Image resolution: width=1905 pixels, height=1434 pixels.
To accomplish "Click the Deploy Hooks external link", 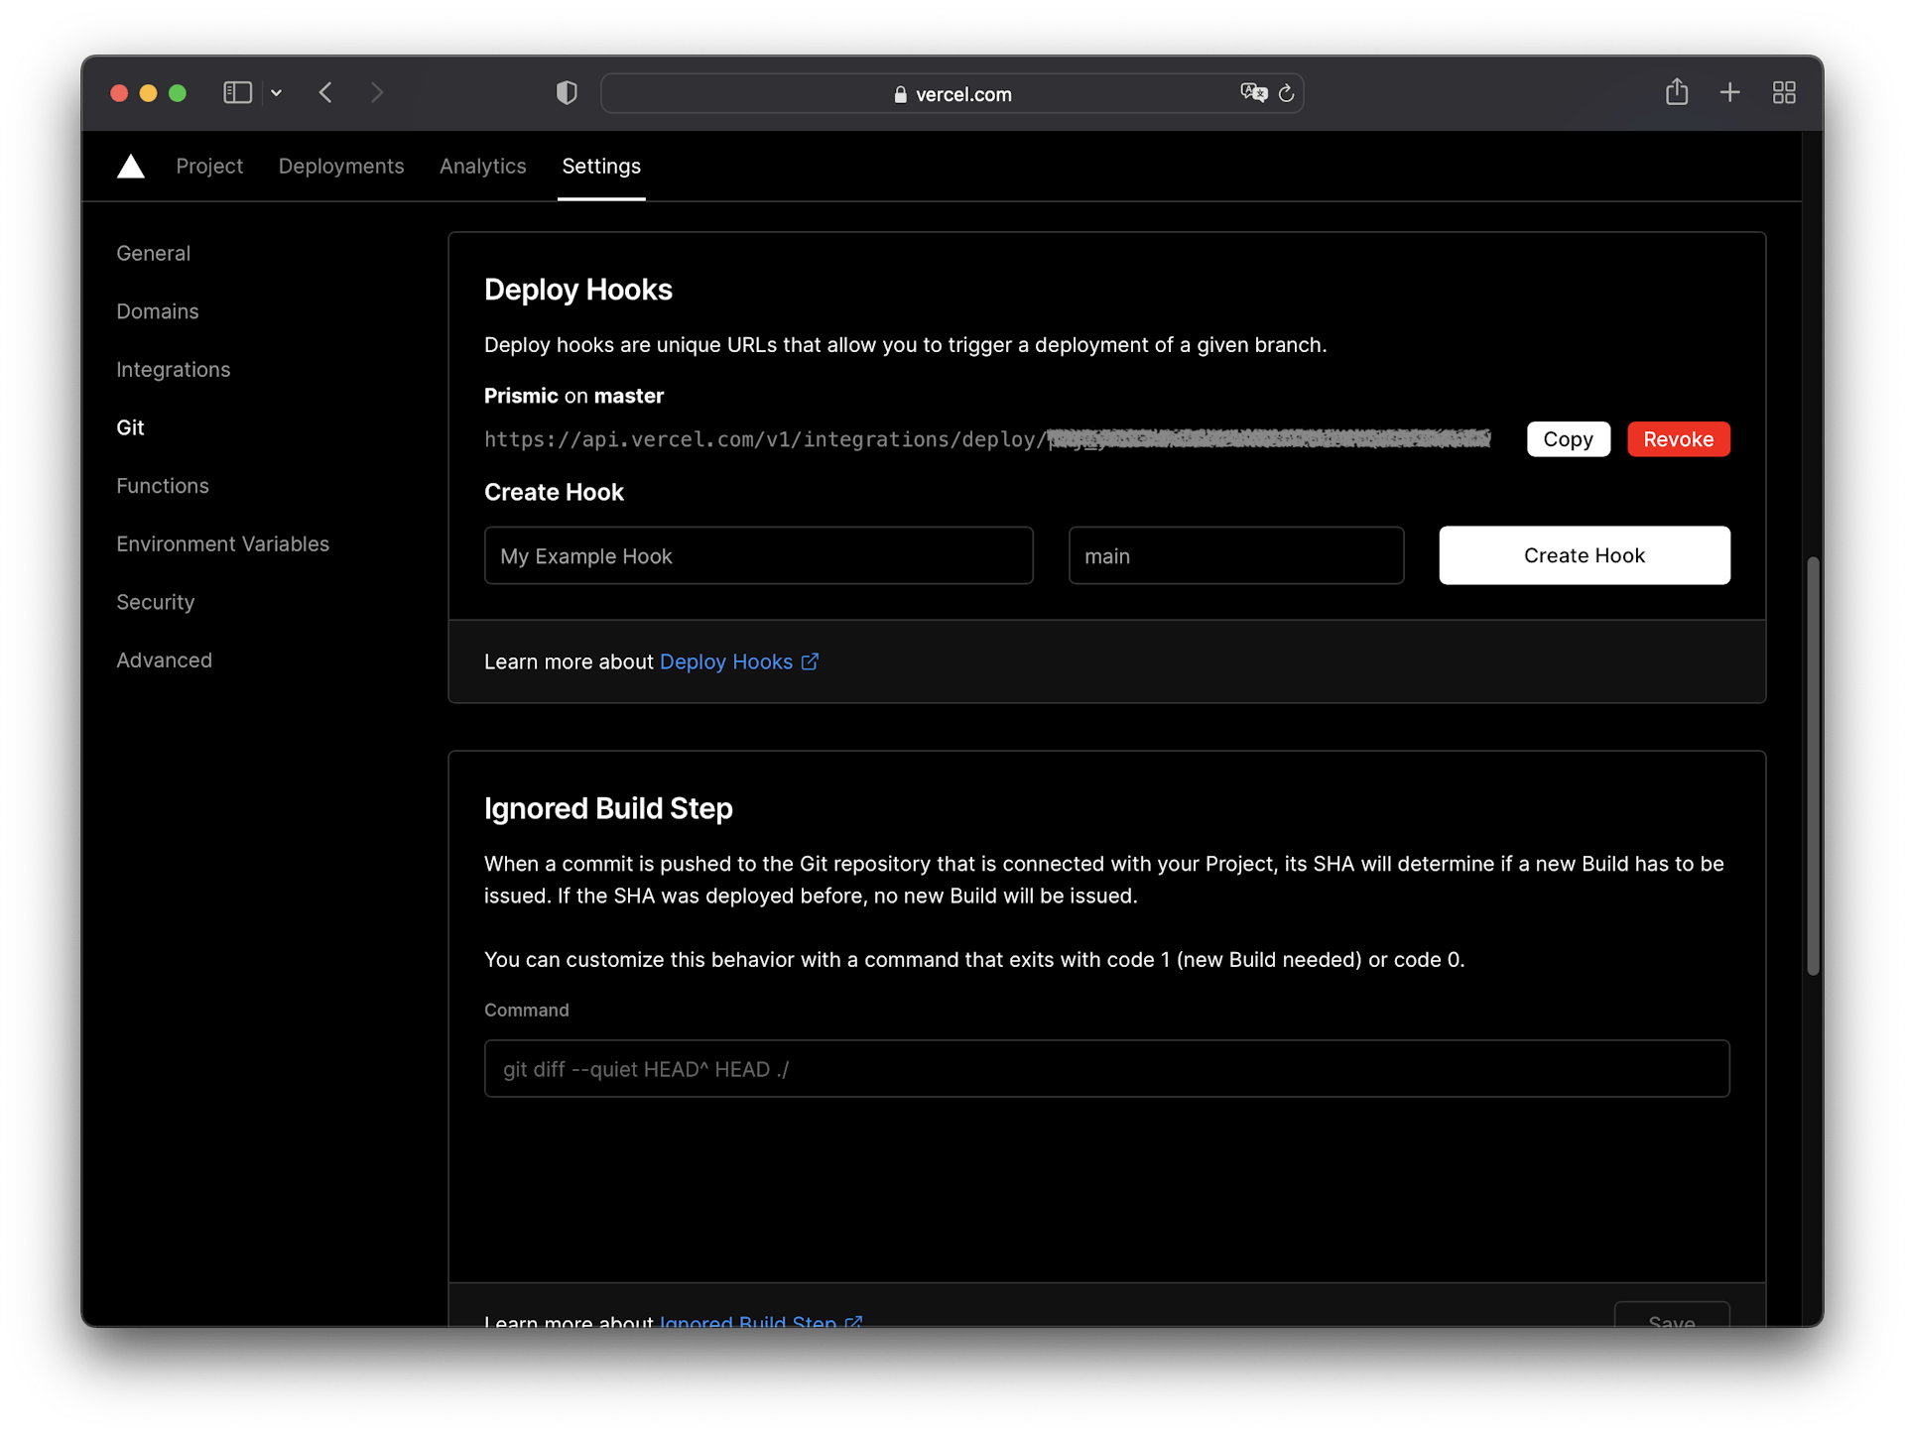I will [x=737, y=661].
